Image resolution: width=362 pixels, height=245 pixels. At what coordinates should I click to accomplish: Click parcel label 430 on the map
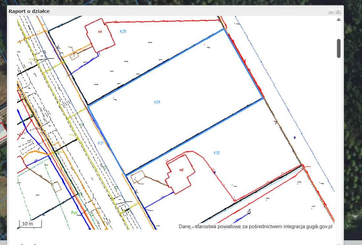pyautogui.click(x=216, y=152)
